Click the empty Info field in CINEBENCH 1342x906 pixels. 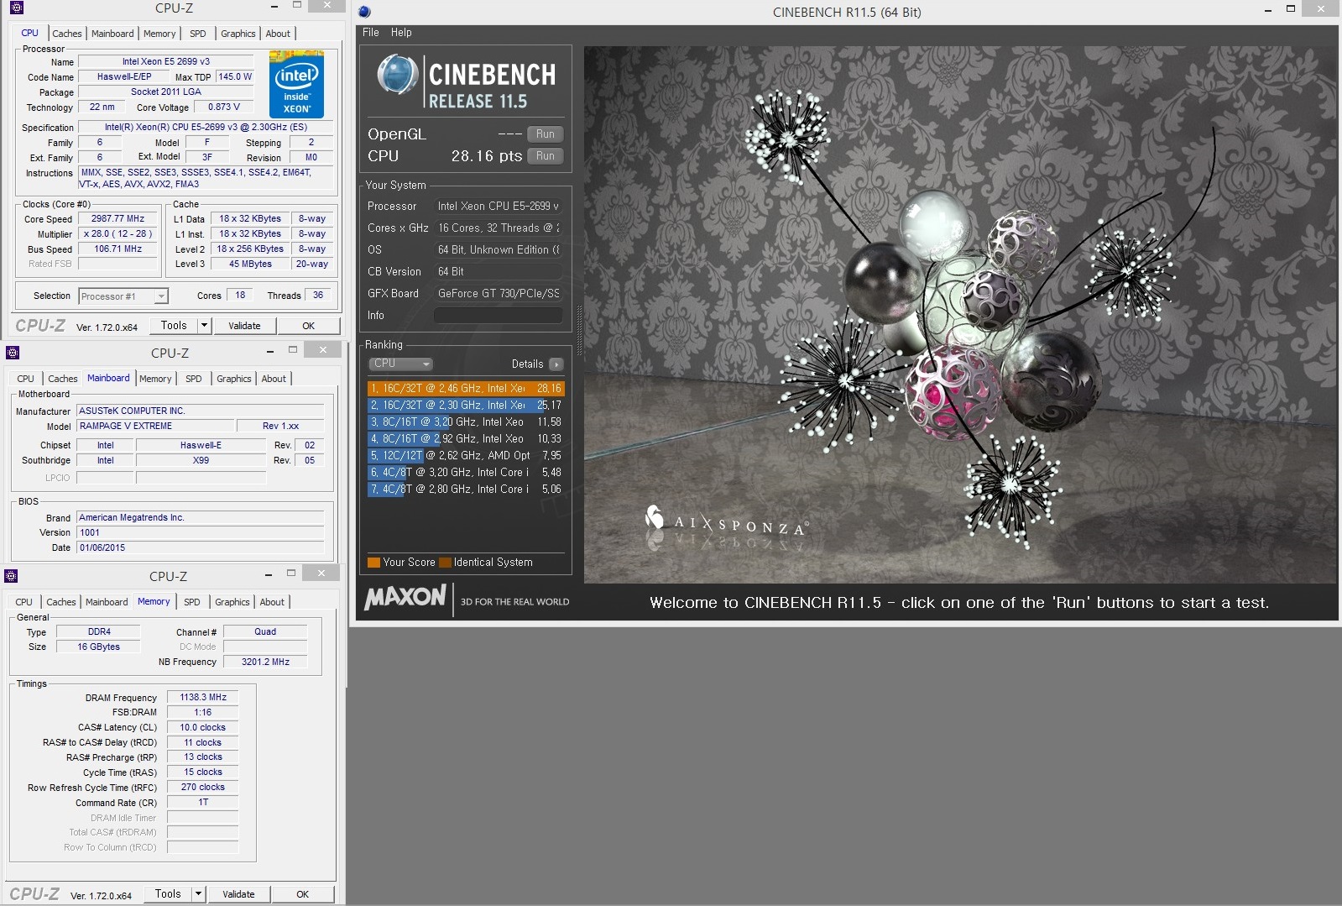(x=498, y=316)
